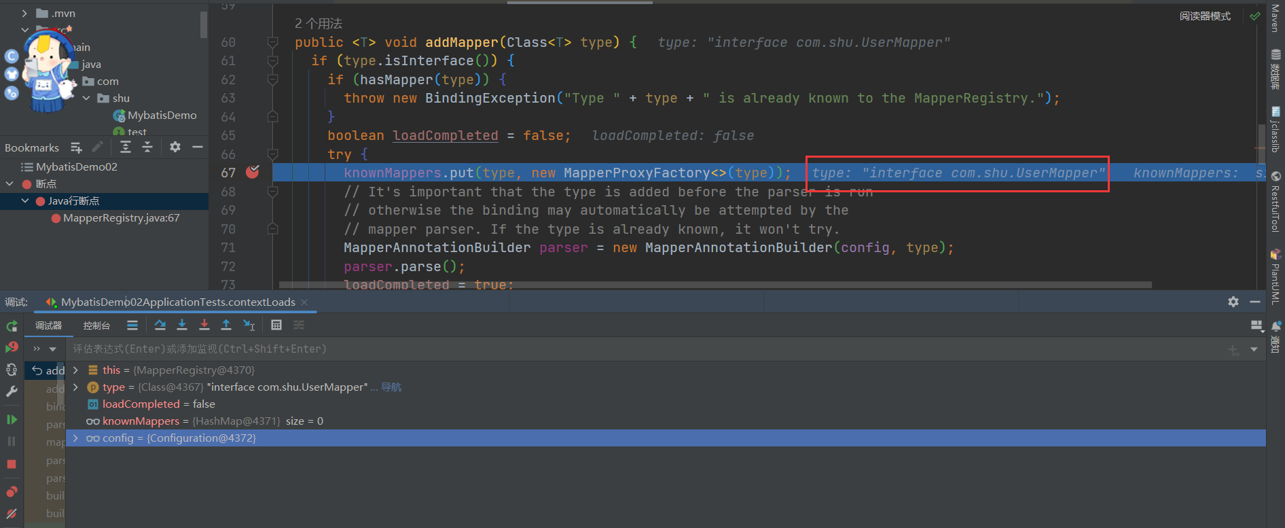
Task: Click the Step Into debug icon
Action: [x=182, y=325]
